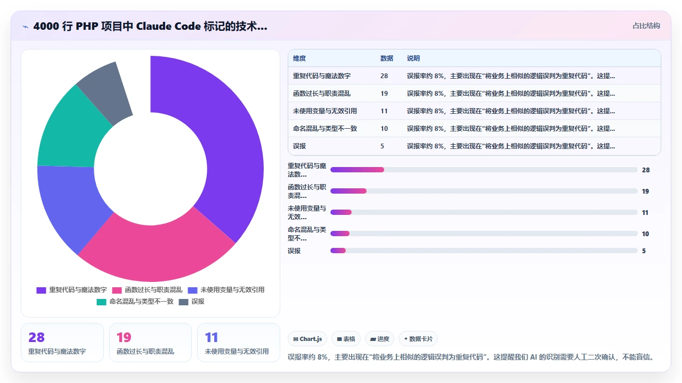Click the footer note about 误报率约 8%
Image resolution: width=682 pixels, height=383 pixels.
click(470, 357)
